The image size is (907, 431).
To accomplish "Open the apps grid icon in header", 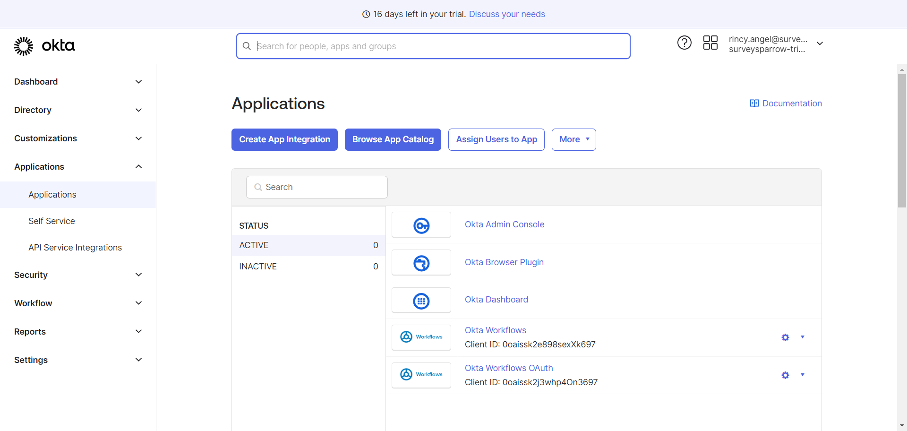I will [710, 43].
